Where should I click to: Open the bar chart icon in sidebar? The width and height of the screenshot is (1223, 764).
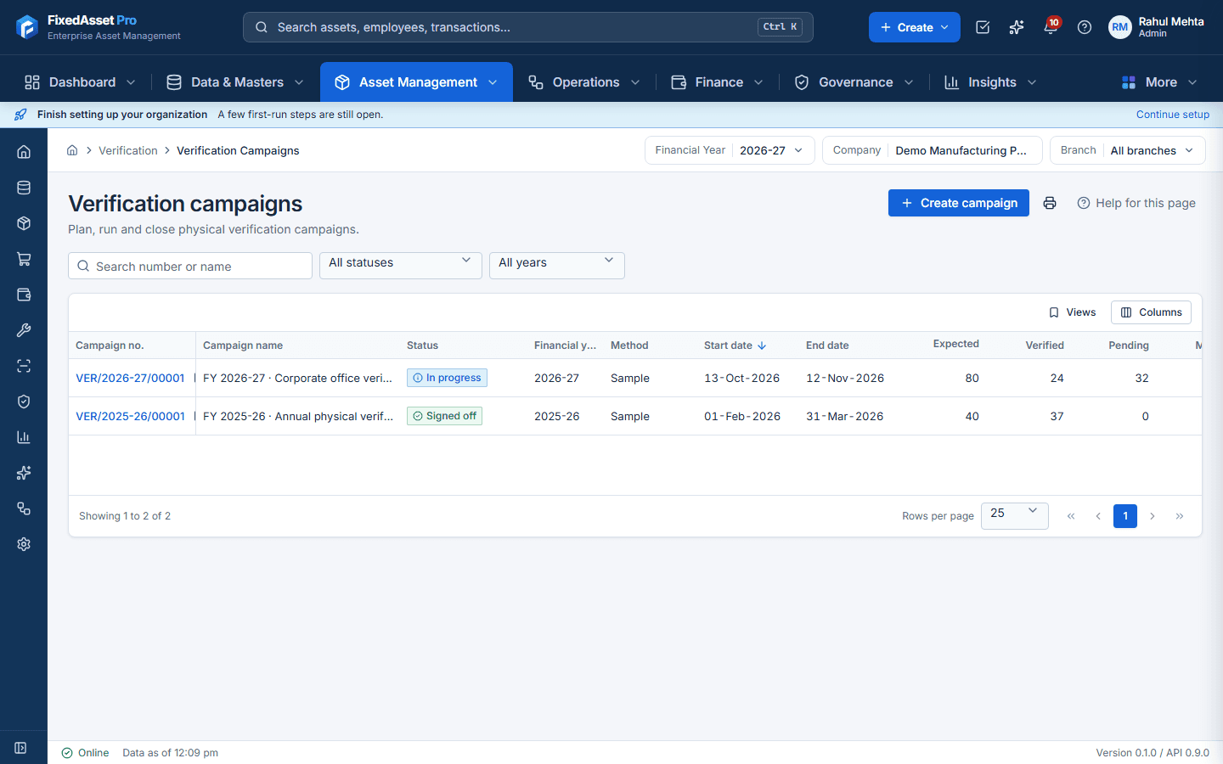tap(24, 437)
